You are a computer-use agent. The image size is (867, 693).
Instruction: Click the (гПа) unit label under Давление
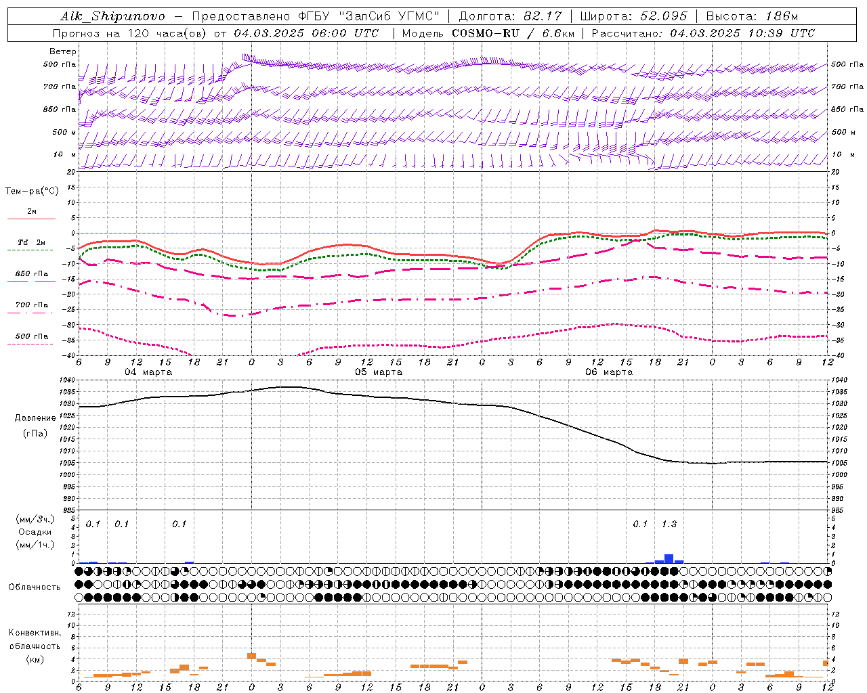coord(35,433)
